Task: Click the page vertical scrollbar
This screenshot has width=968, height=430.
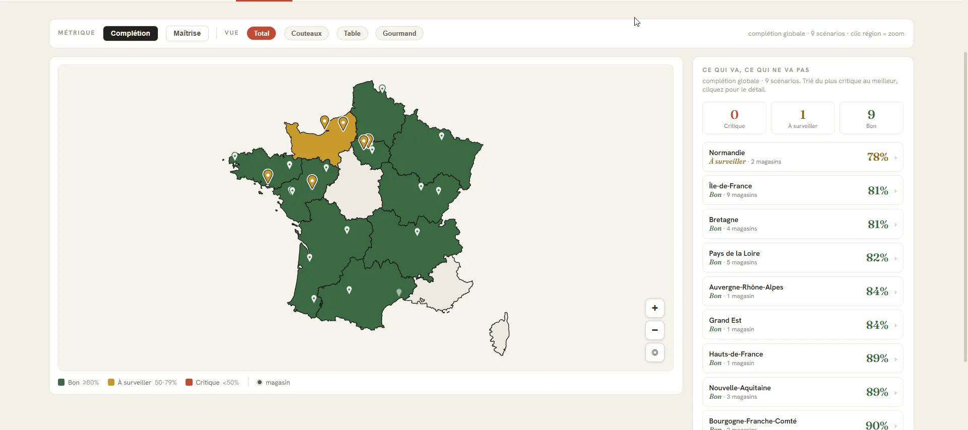Action: [965, 206]
